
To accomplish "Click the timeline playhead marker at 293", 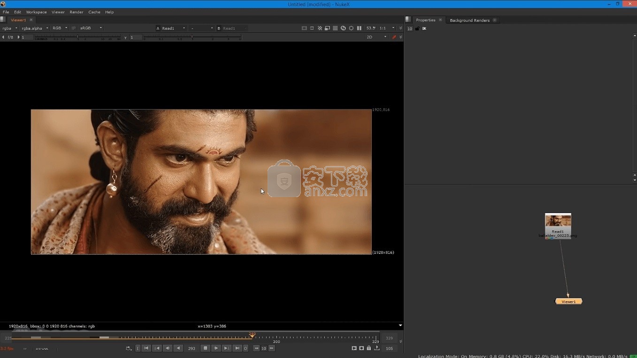I will [x=252, y=335].
